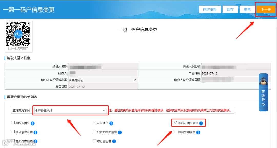Viewport: 277px width, 148px height.
Task: Click info icon beside 人员信息
Action: (111, 123)
